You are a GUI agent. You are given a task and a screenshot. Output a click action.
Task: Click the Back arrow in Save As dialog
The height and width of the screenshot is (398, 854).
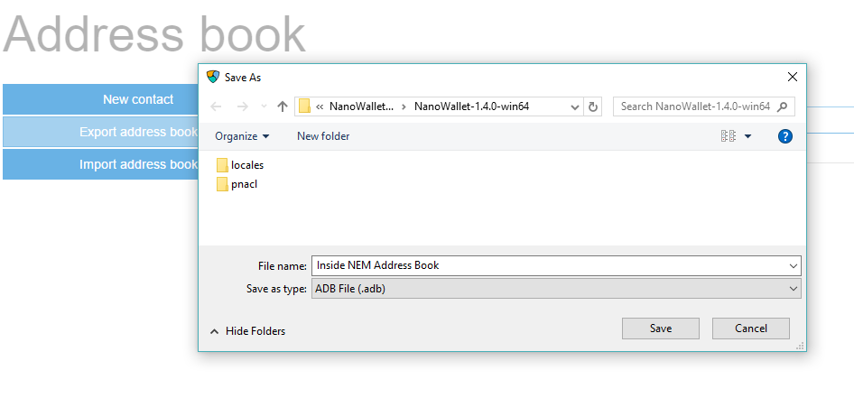tap(216, 106)
